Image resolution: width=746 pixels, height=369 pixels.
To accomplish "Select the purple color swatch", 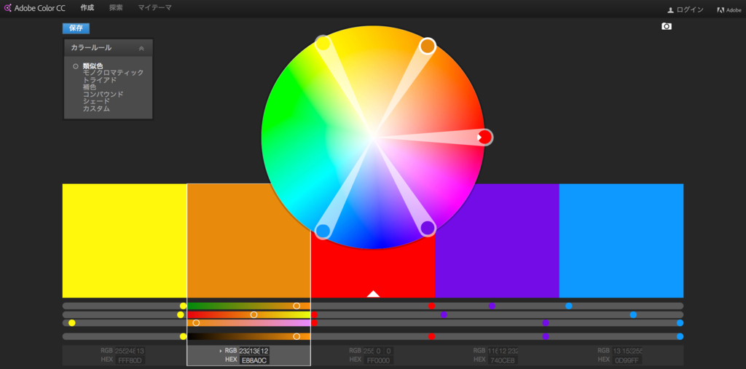I will [497, 241].
